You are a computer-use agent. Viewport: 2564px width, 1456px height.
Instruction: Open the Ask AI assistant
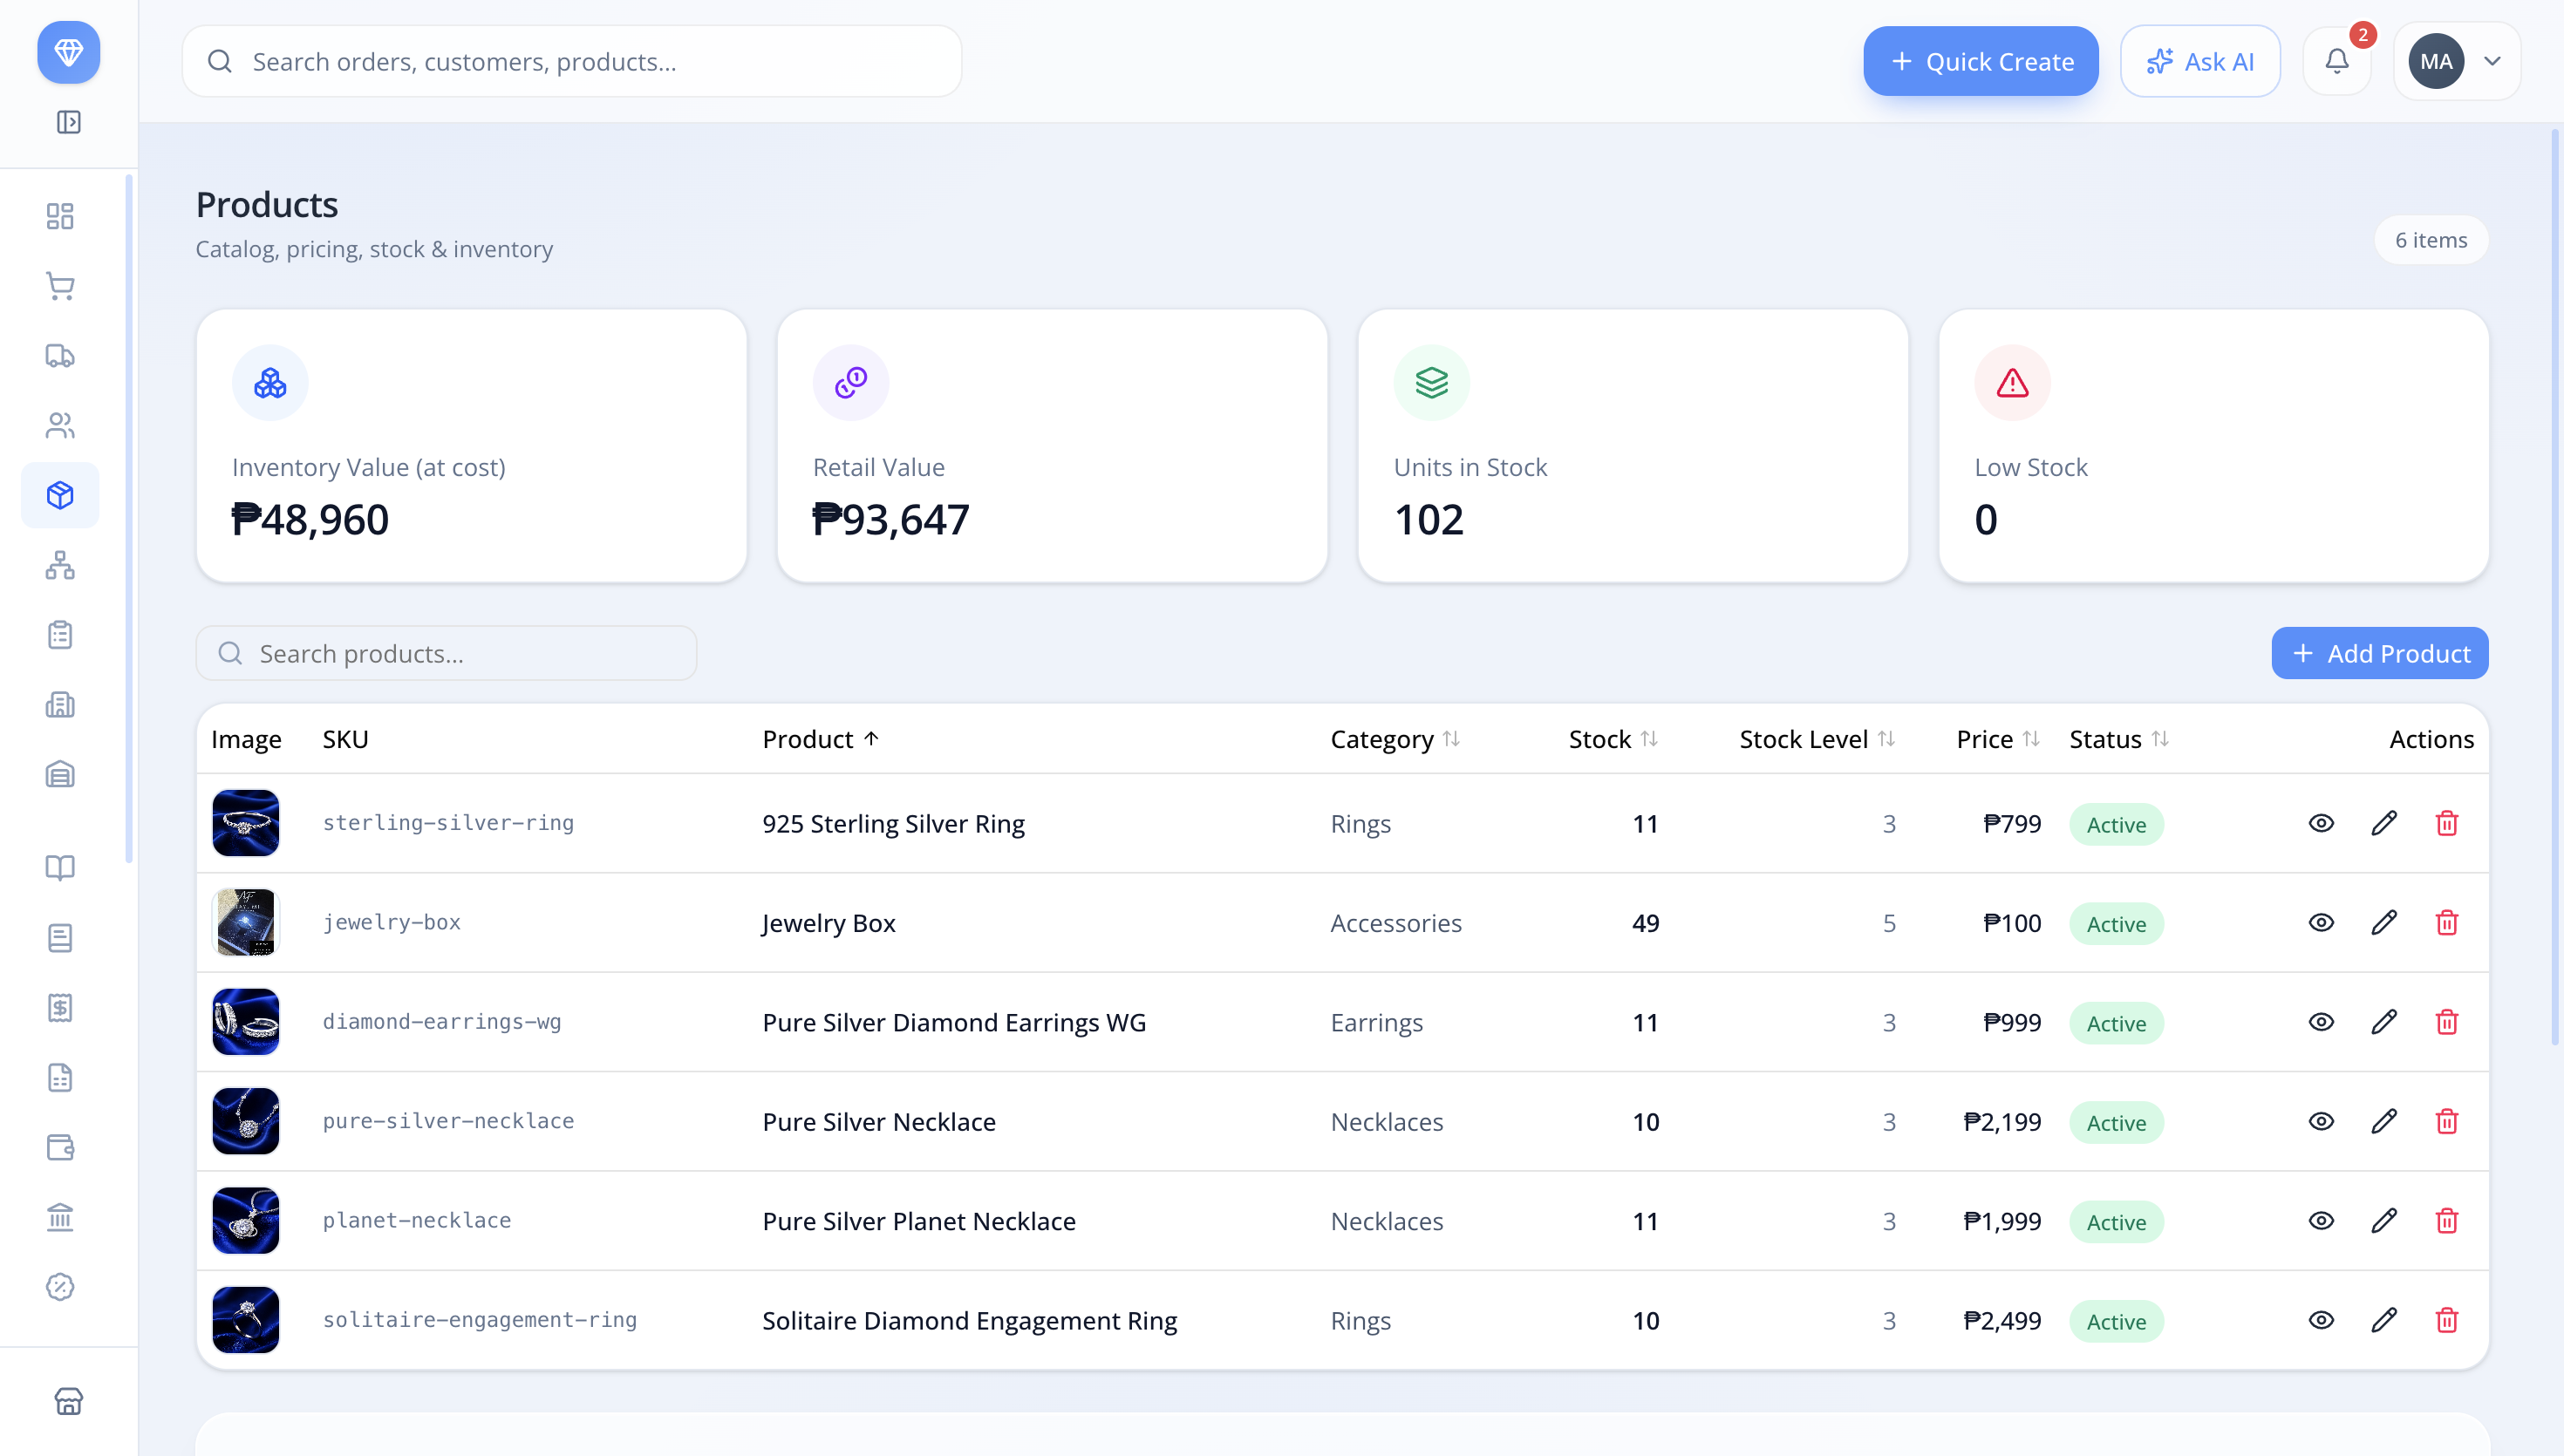pyautogui.click(x=2200, y=61)
